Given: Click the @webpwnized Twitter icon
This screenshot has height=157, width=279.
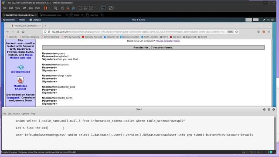Looking at the screenshot, I should (x=20, y=68).
